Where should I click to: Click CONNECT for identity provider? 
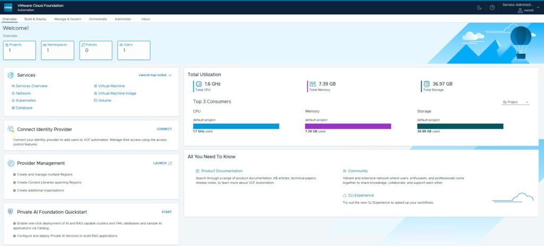tap(164, 129)
